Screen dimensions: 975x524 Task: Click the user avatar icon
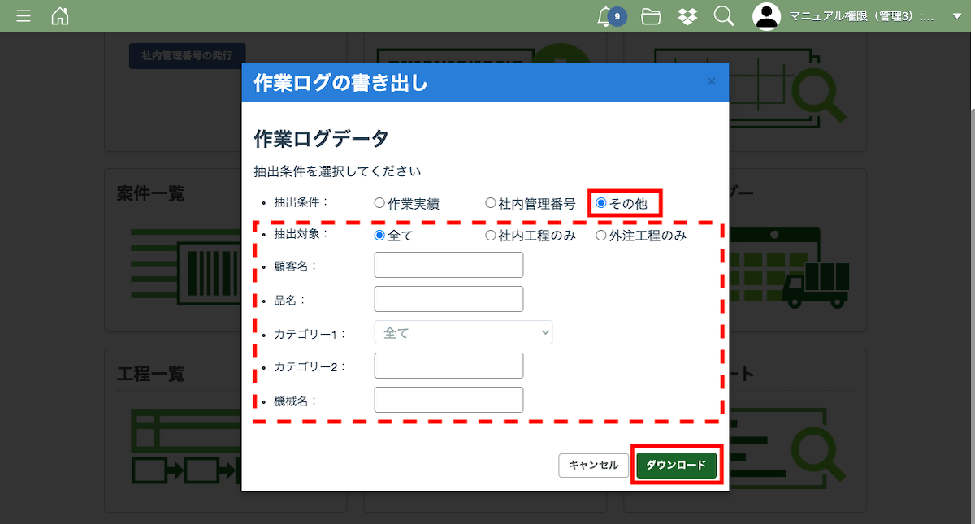766,16
